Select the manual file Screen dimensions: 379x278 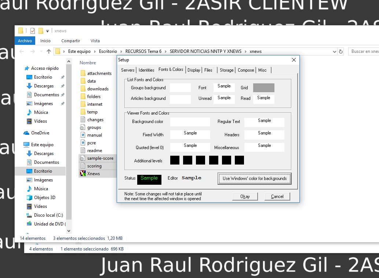(95, 135)
